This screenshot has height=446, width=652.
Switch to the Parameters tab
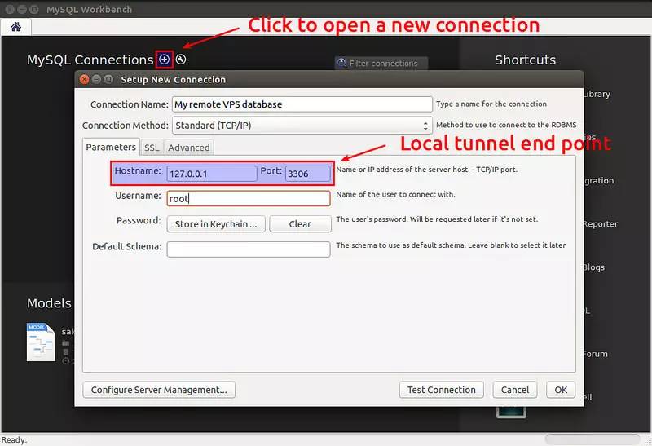coord(111,148)
